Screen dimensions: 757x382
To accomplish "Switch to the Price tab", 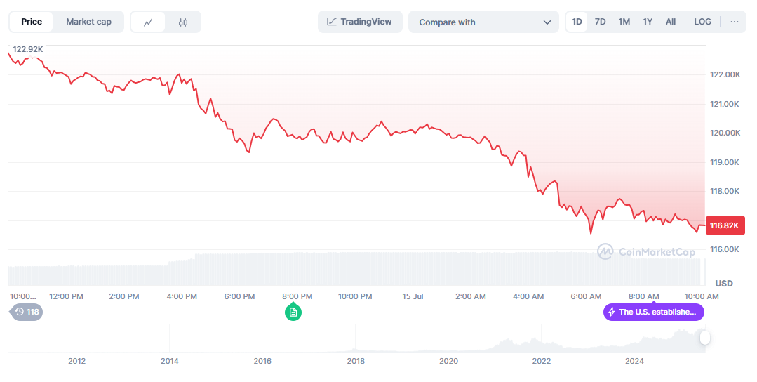I will 32,22.
